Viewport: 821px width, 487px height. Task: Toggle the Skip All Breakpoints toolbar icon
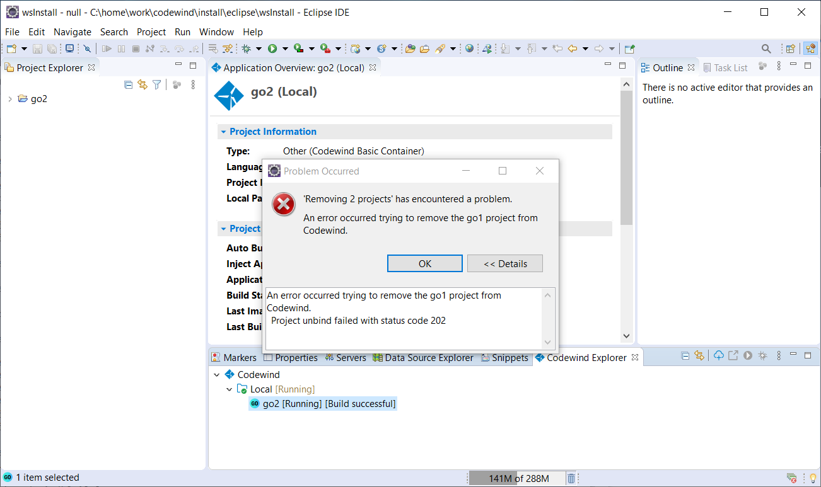coord(86,48)
